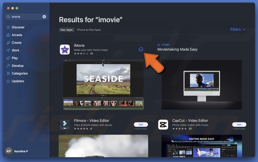Screen dimensions: 258x162
Task: Open the Filmora smoke preview image
Action: (103, 146)
